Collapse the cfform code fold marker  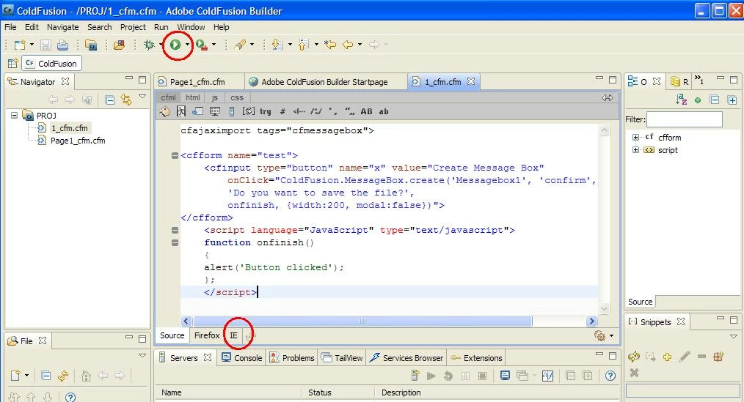[175, 155]
